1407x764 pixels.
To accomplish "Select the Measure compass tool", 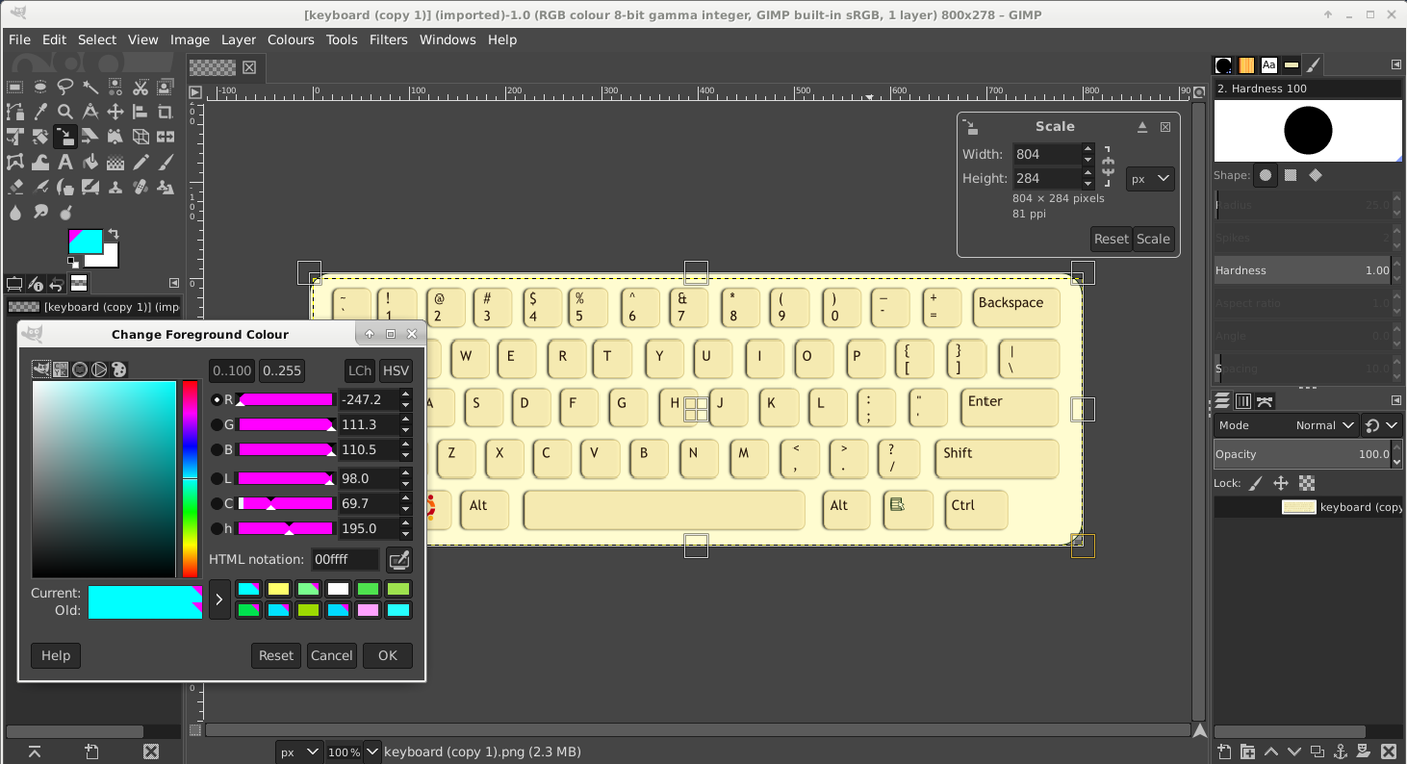I will point(90,113).
